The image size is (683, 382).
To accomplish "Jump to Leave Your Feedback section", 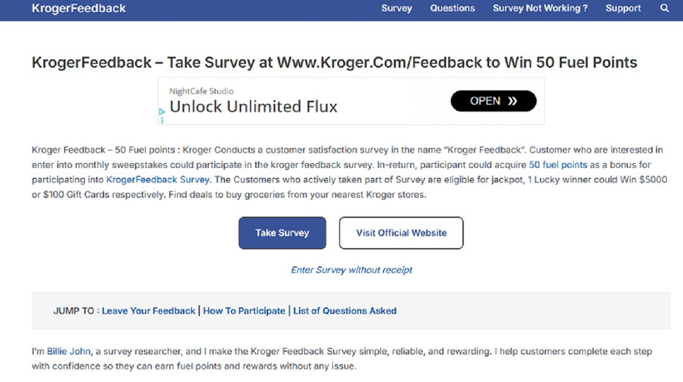I will (x=148, y=310).
